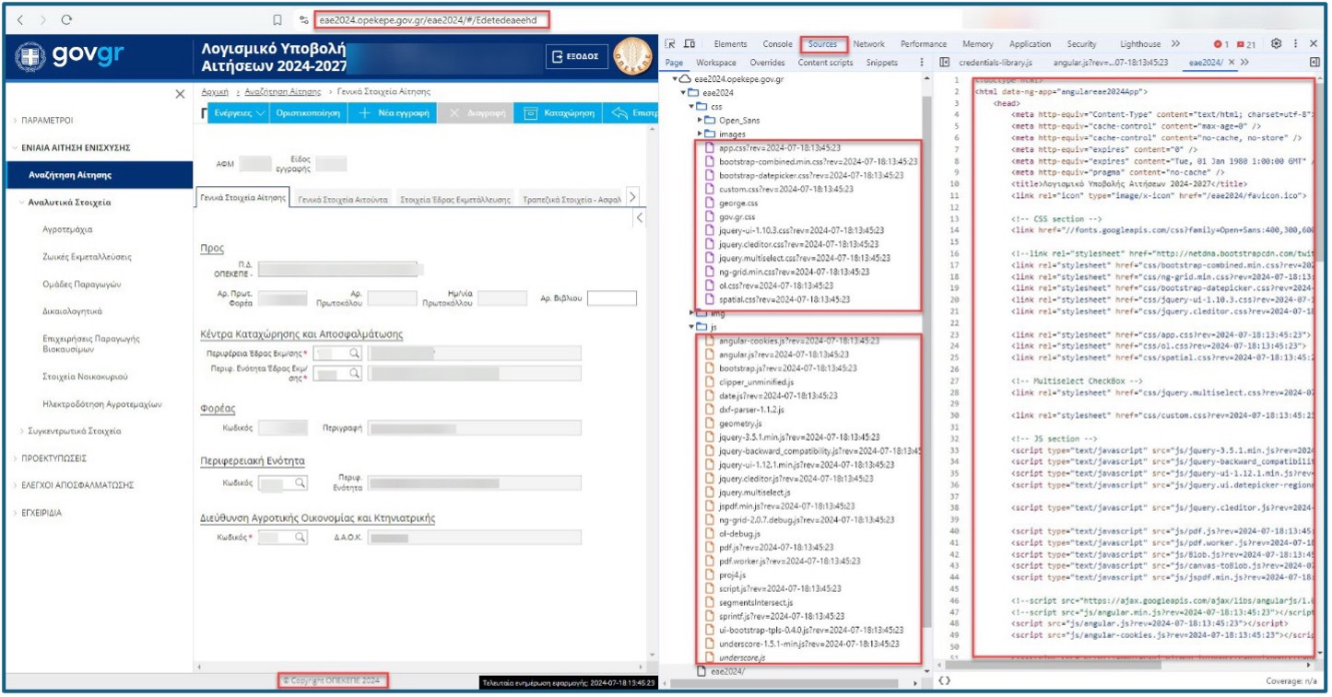Open DevTools three-dot customize menu
1332x697 pixels.
pos(1296,43)
